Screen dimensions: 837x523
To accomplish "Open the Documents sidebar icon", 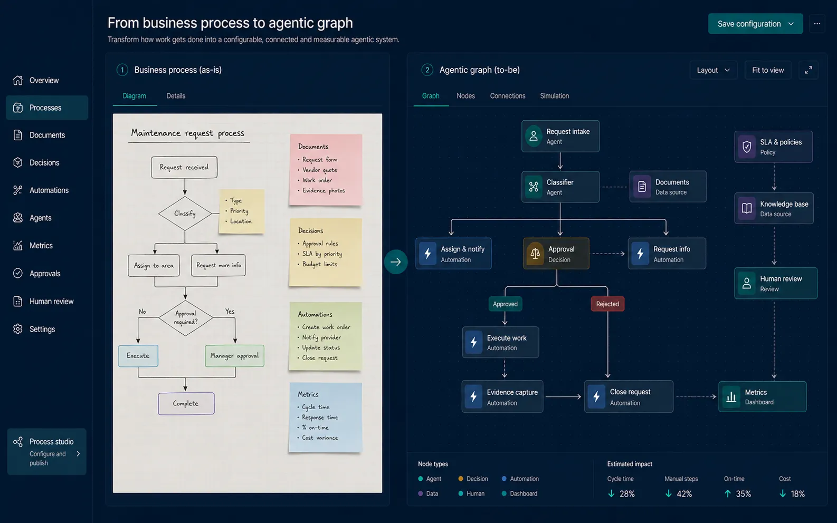I will click(x=18, y=135).
